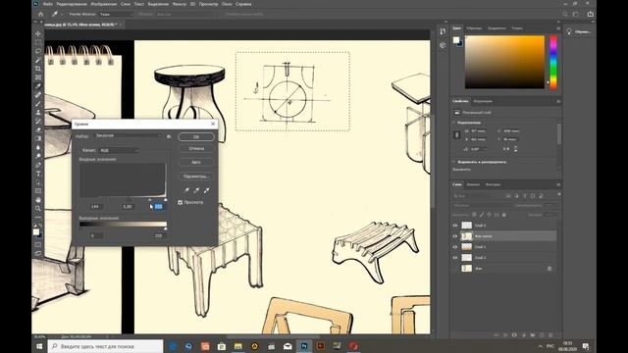Select the Pen tool
This screenshot has height=353, width=628.
point(38,165)
